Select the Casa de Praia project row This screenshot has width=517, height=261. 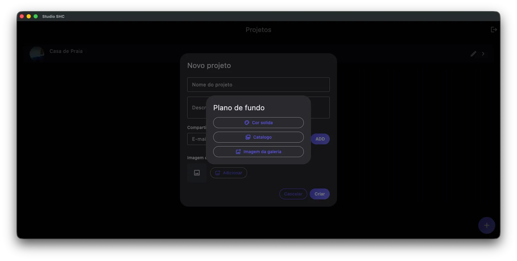click(258, 54)
